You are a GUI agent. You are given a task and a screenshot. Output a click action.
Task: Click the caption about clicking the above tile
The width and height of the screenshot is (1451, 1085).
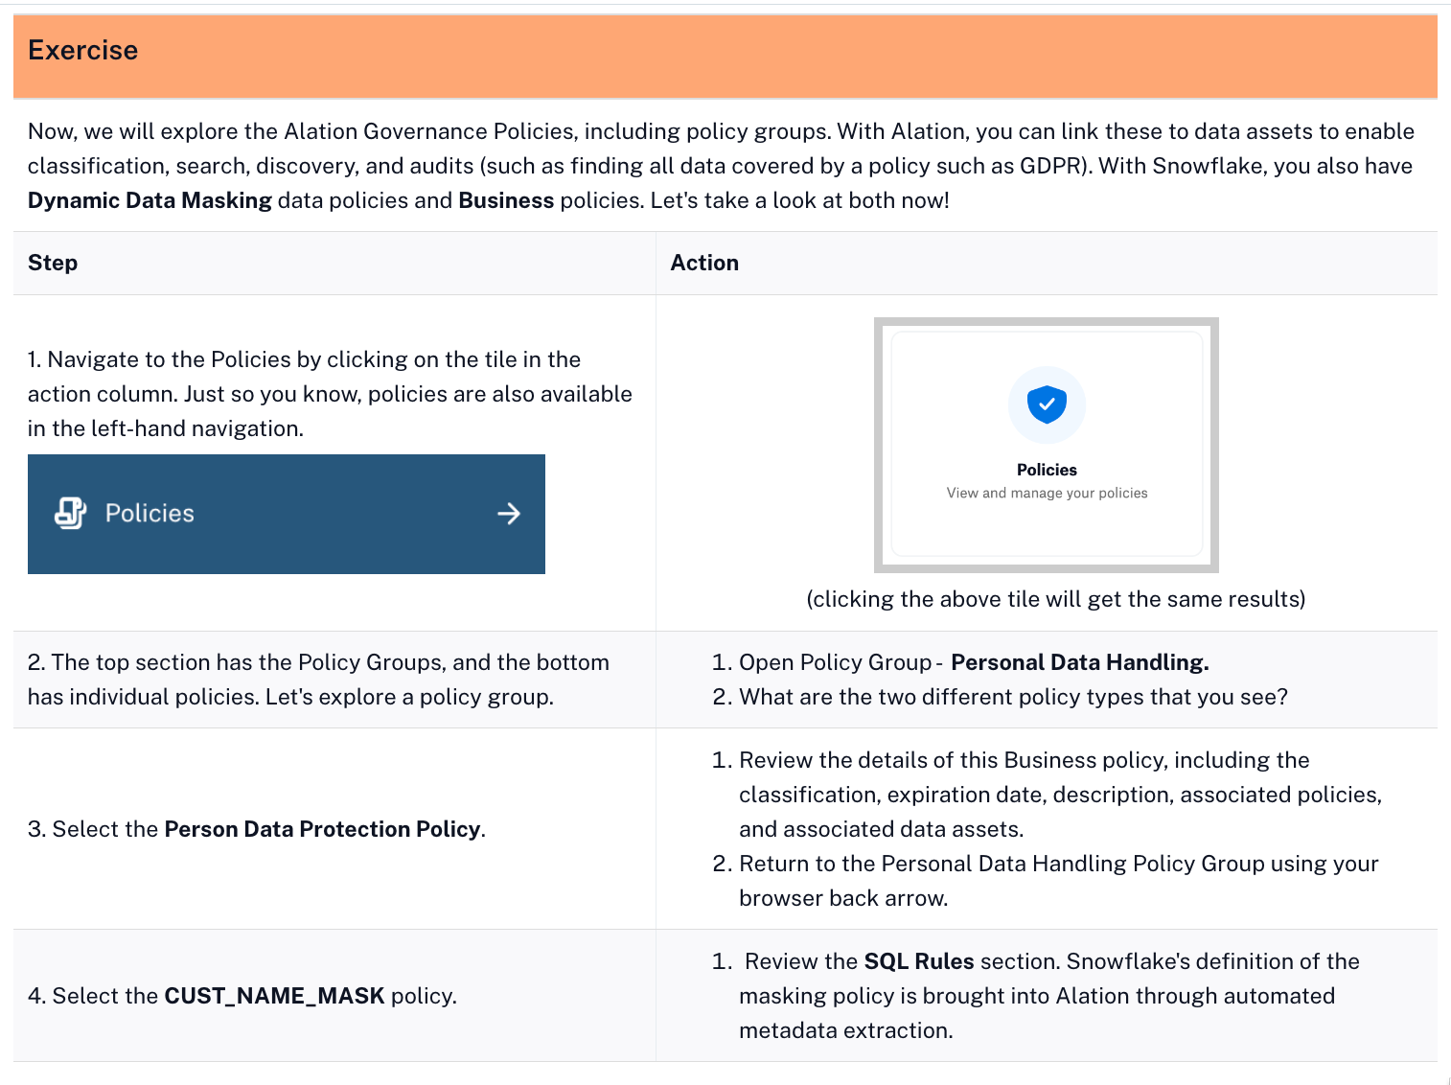[x=1055, y=599]
